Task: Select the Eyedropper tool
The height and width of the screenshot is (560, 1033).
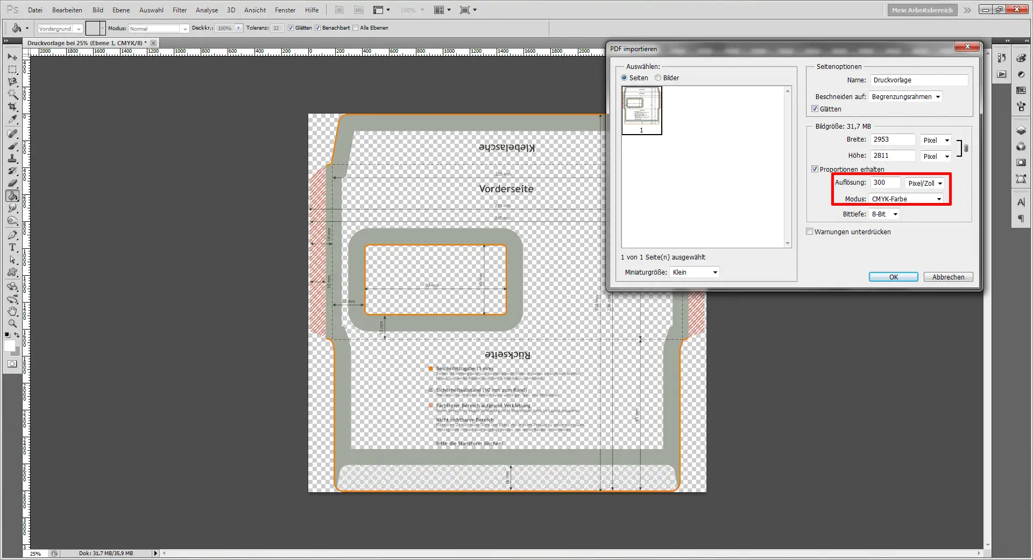Action: [x=12, y=120]
